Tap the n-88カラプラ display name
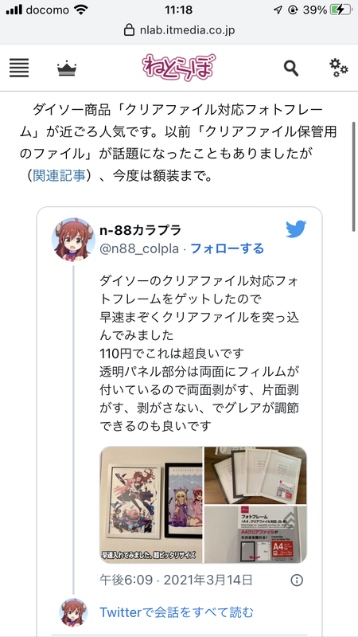 point(141,230)
